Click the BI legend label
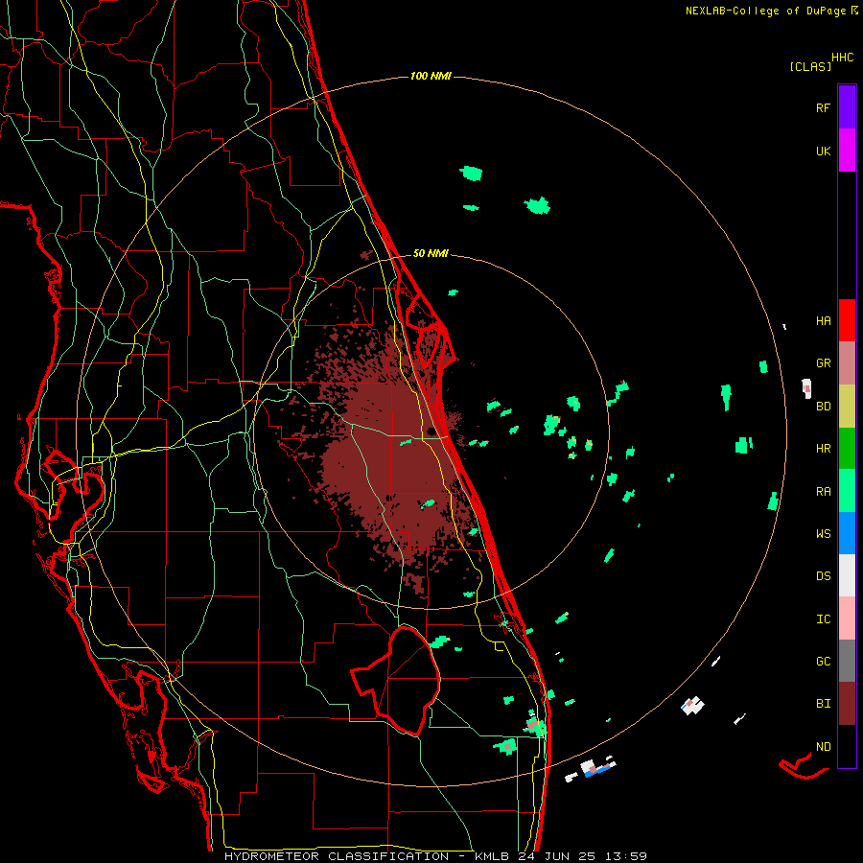 (823, 704)
